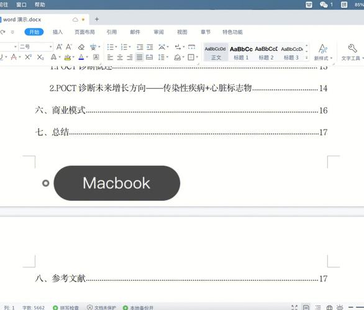Image resolution: width=364 pixels, height=310 pixels.
Task: Click the strikethrough red A icon
Action: pos(14,57)
